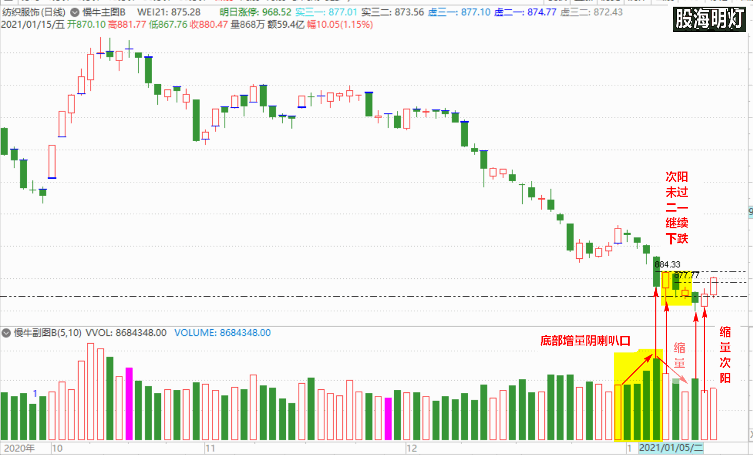Click the closing price 收880.47

(209, 25)
